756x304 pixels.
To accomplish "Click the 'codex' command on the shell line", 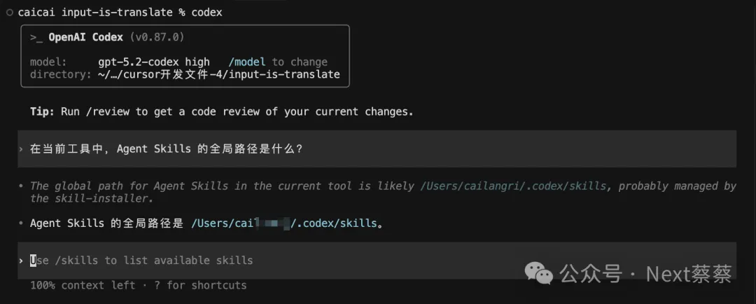I will coord(206,13).
